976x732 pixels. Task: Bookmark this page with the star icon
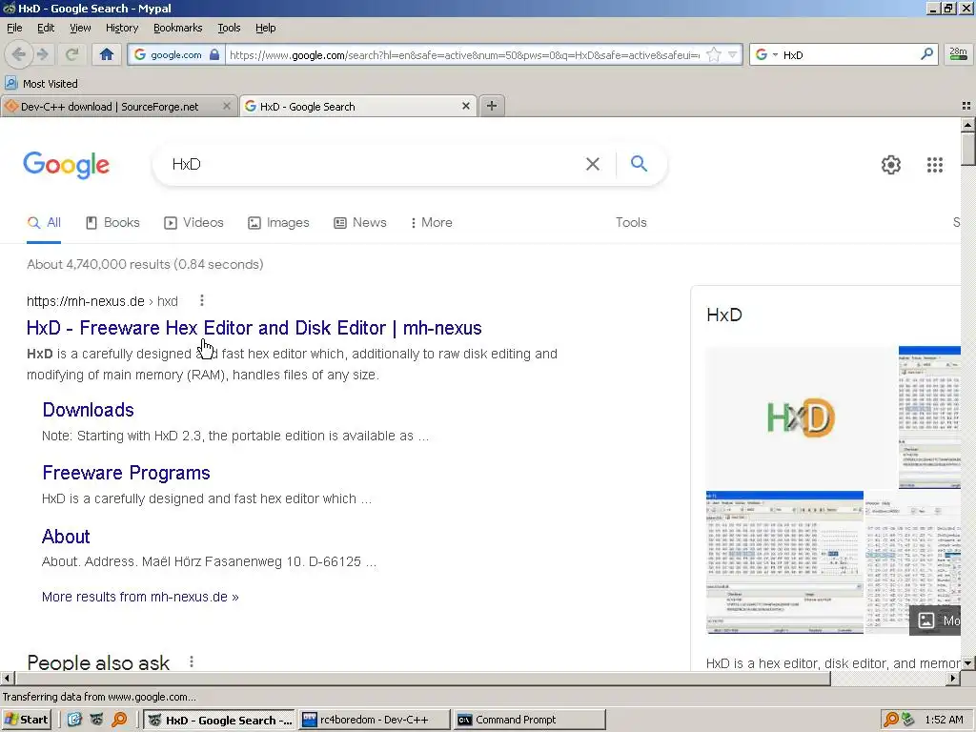[714, 54]
